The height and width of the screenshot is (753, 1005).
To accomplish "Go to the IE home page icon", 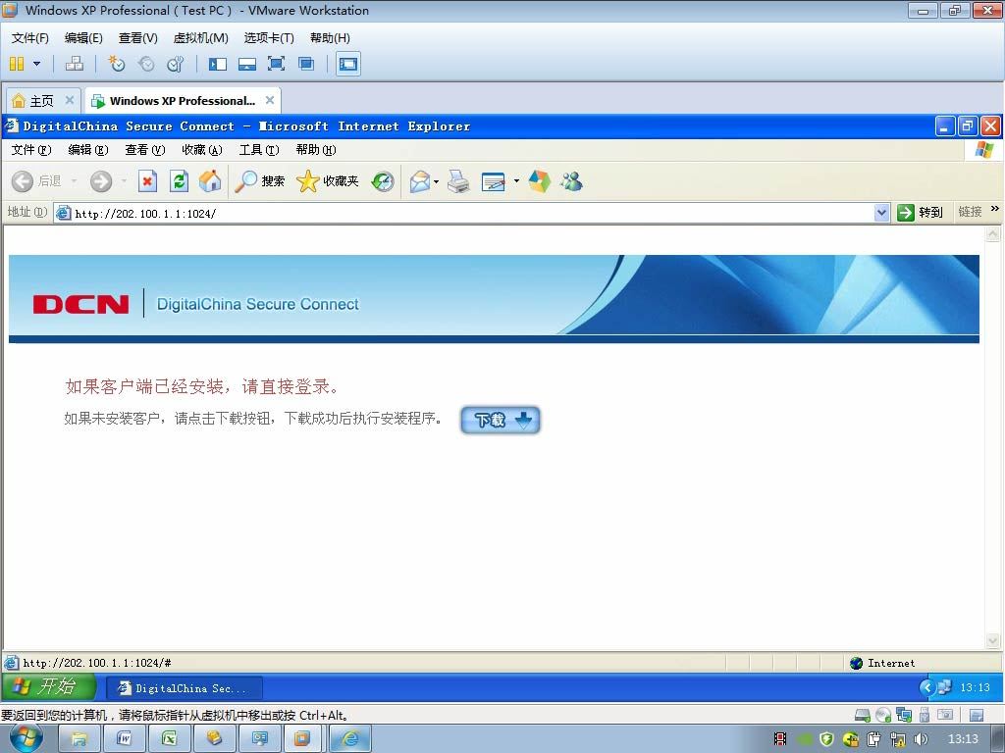I will [x=210, y=181].
